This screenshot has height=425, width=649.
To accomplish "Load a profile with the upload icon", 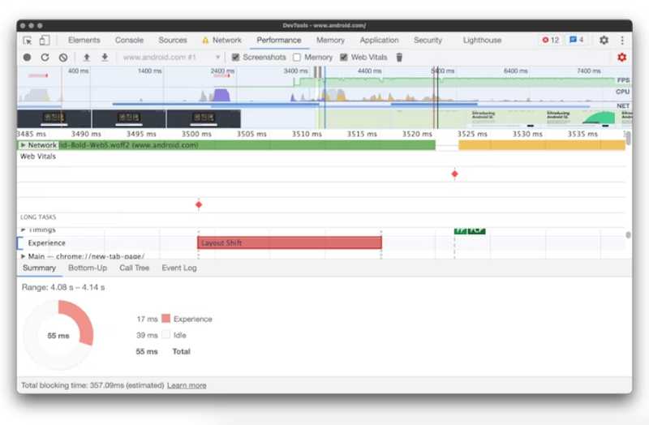I will [x=87, y=58].
